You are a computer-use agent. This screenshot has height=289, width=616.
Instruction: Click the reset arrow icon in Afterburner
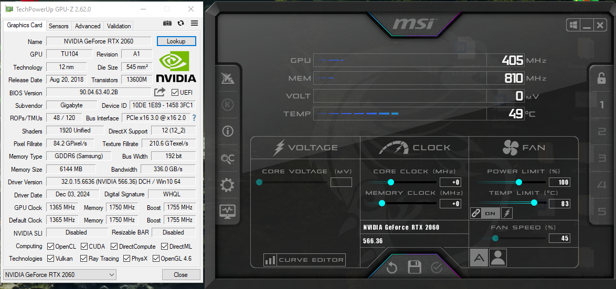pyautogui.click(x=391, y=268)
